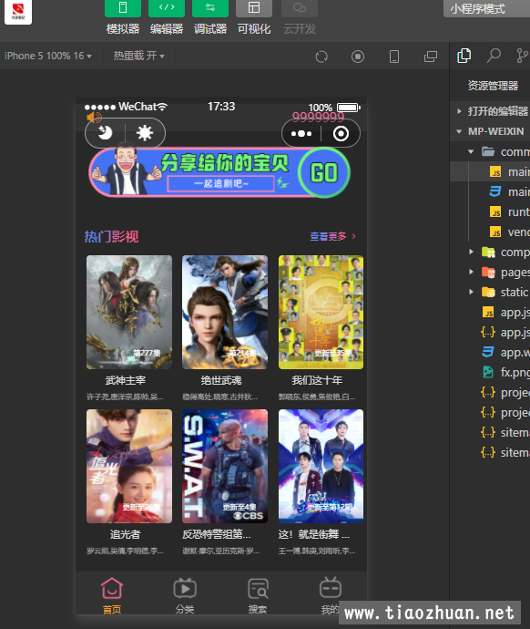
Task: Click the 追光者 title text
Action: pos(126,534)
